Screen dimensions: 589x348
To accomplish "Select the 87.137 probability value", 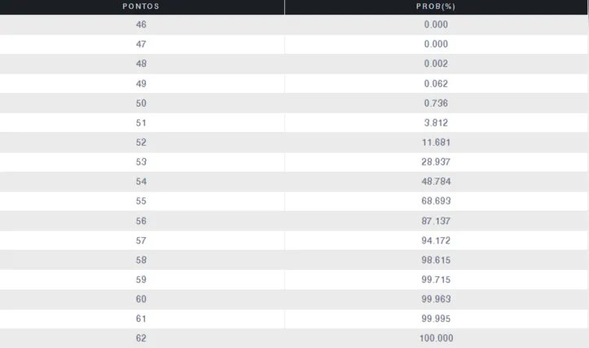I will [x=436, y=220].
